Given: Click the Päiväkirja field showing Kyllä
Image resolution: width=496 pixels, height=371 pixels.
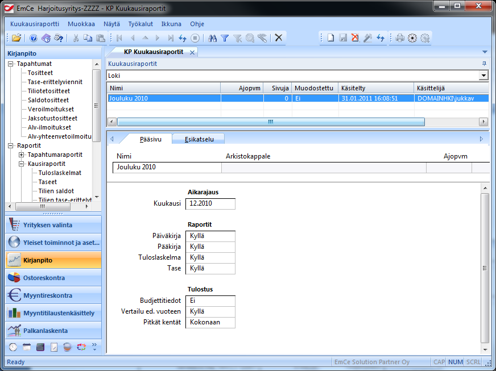Looking at the screenshot, I should [210, 236].
